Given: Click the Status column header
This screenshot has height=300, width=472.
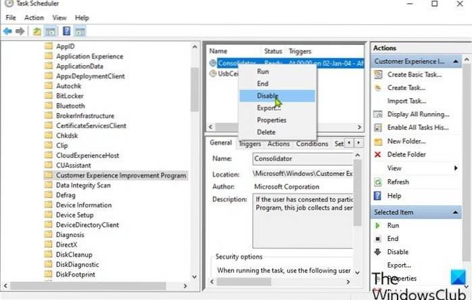Looking at the screenshot, I should point(273,51).
